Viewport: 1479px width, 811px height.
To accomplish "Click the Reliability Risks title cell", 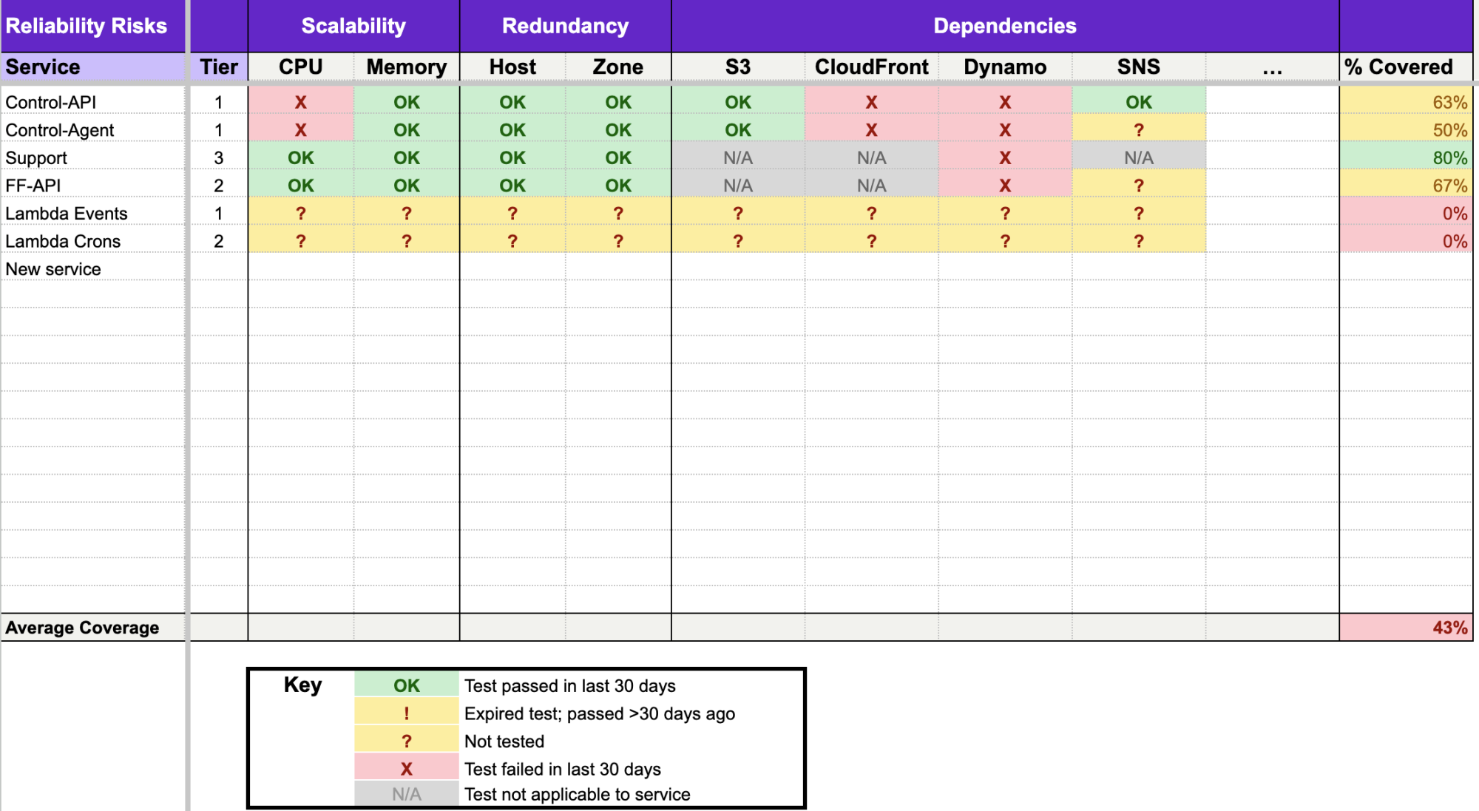I will [89, 25].
